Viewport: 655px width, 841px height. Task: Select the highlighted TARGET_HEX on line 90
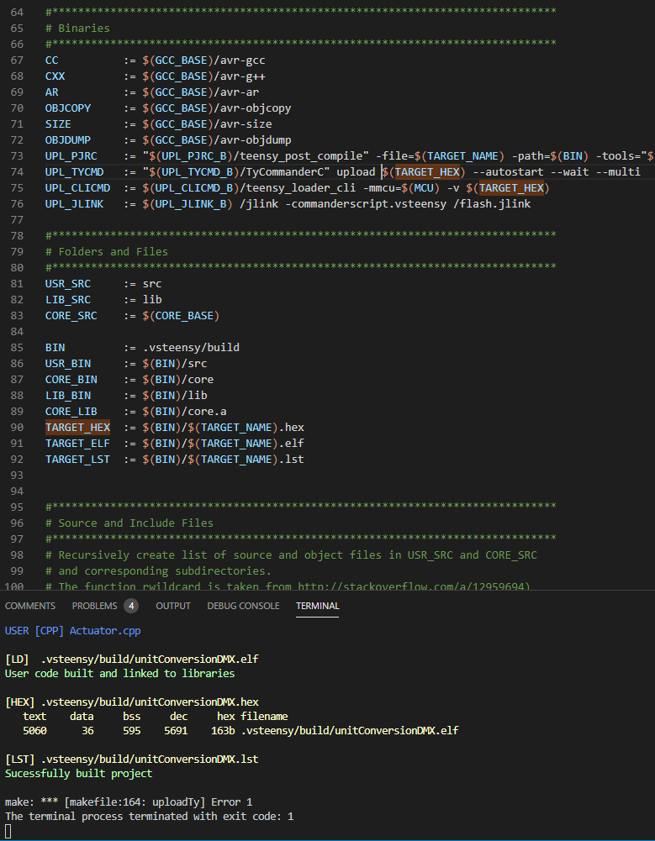tap(77, 427)
